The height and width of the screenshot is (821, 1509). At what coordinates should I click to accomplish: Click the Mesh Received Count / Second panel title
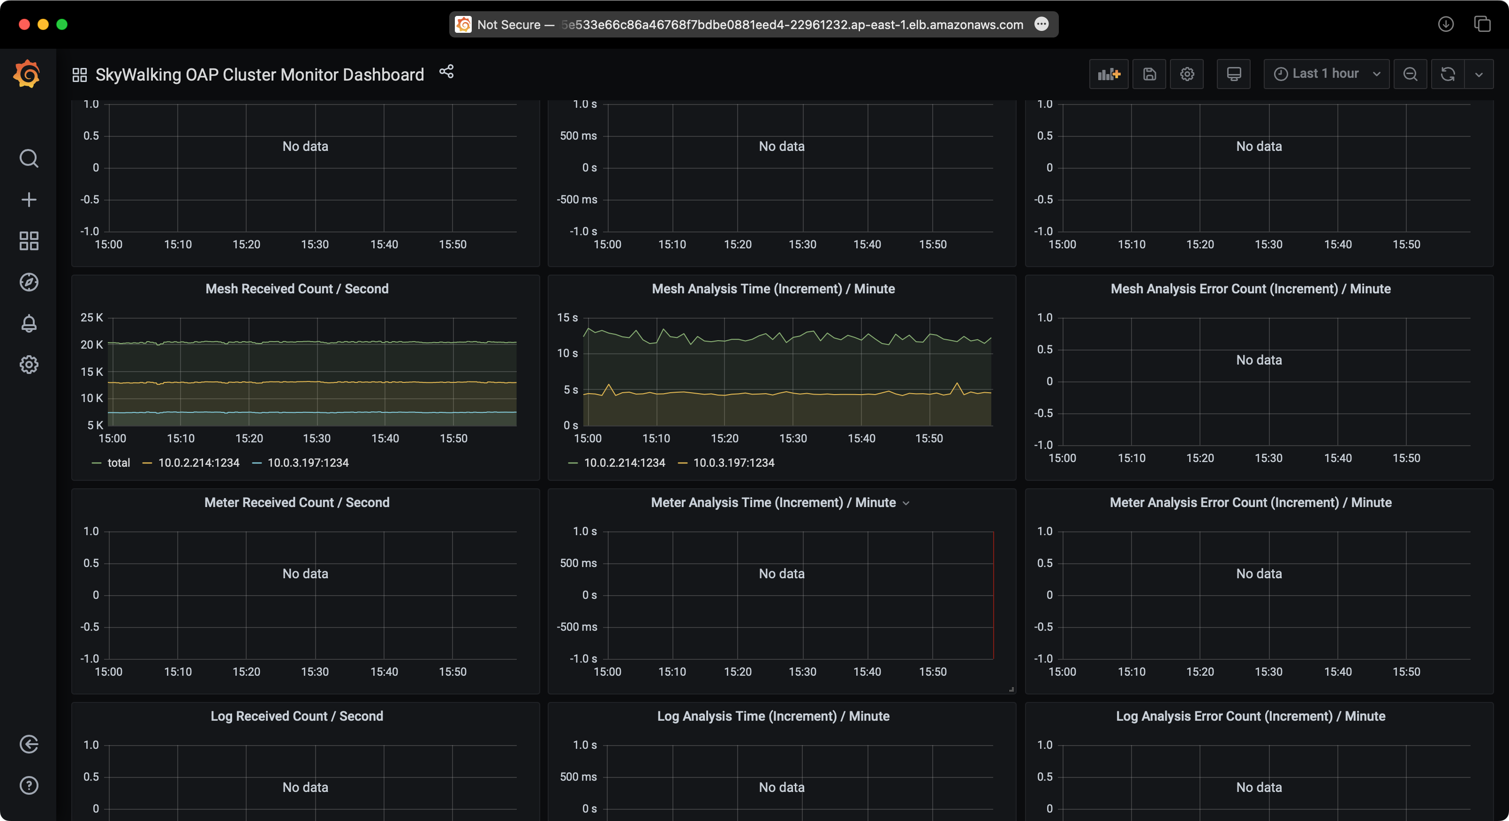[296, 289]
